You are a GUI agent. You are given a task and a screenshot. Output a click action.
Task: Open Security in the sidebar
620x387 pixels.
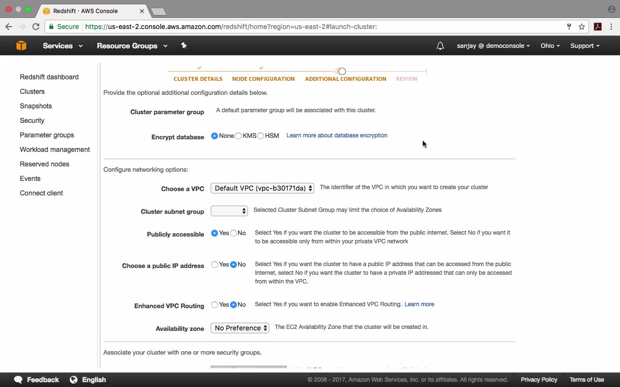(32, 120)
